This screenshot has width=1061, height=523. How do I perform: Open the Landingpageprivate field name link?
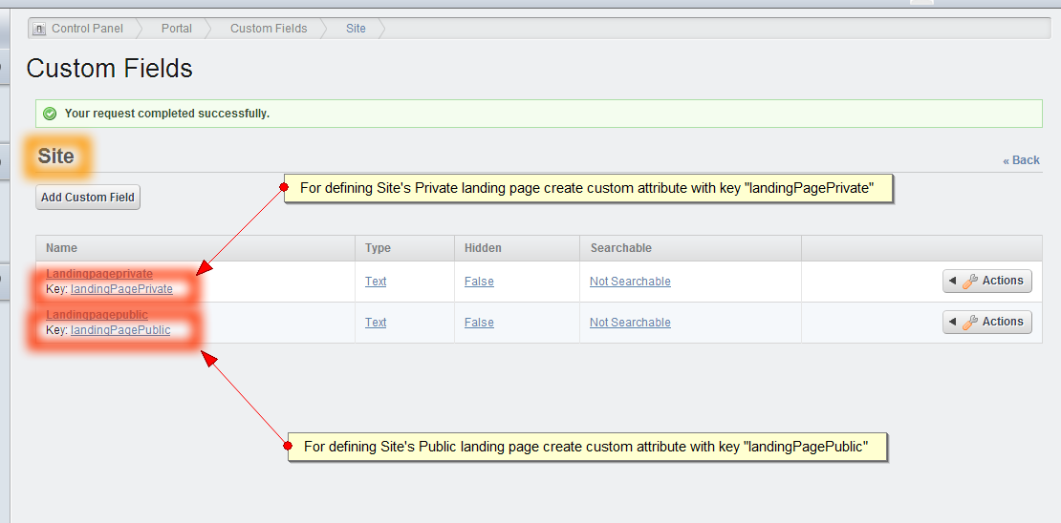[99, 274]
